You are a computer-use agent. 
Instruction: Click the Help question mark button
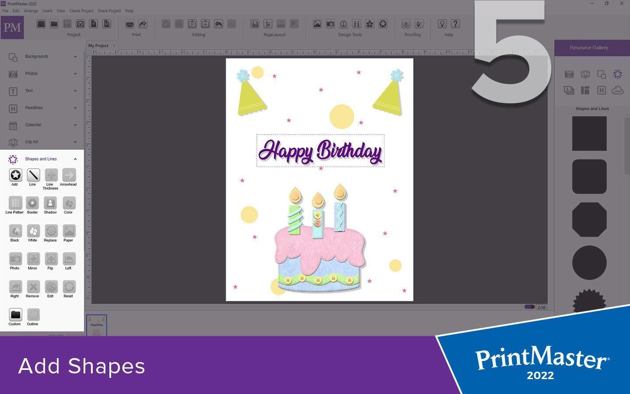[x=455, y=24]
